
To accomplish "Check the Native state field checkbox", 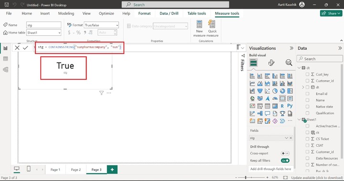I will click(307, 106).
